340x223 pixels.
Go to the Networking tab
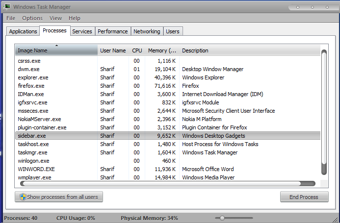tap(147, 31)
